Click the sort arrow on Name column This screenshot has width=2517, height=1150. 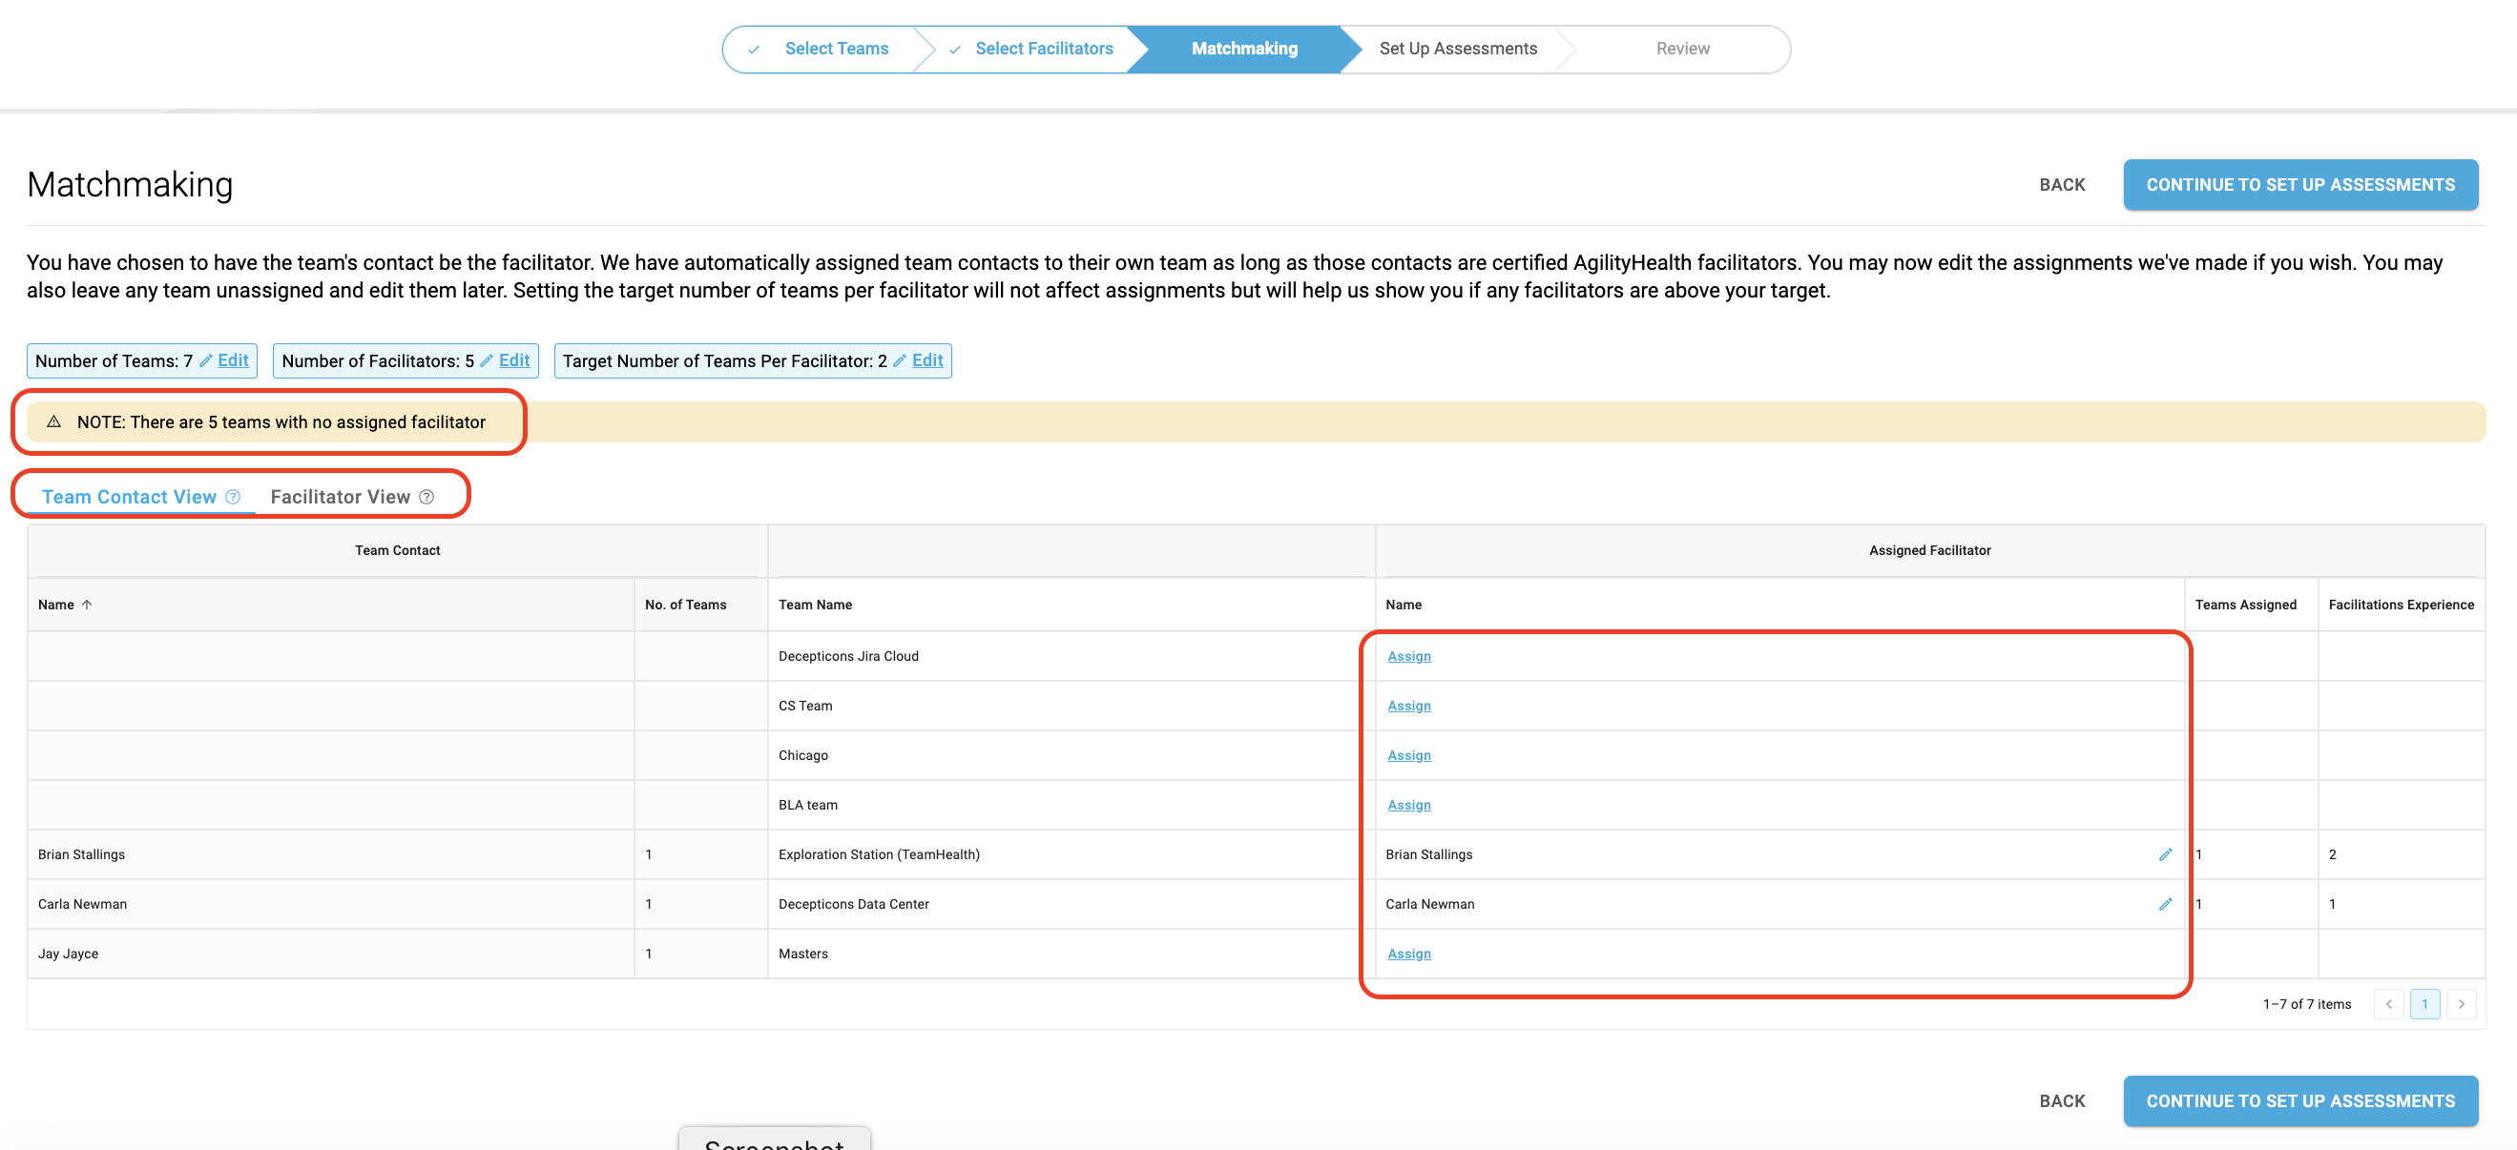(87, 605)
